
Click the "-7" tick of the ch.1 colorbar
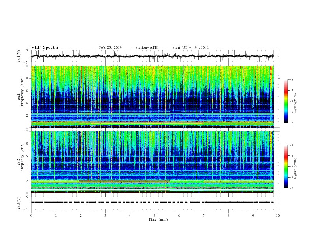point(292,123)
